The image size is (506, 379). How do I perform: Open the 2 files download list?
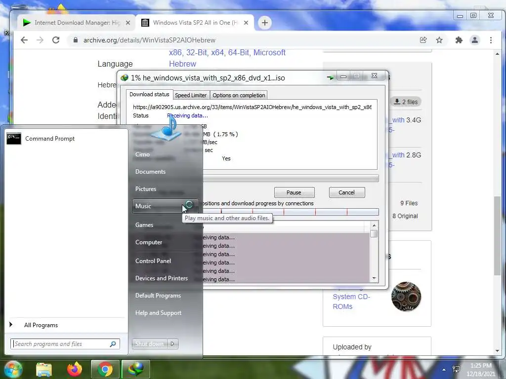(x=406, y=102)
